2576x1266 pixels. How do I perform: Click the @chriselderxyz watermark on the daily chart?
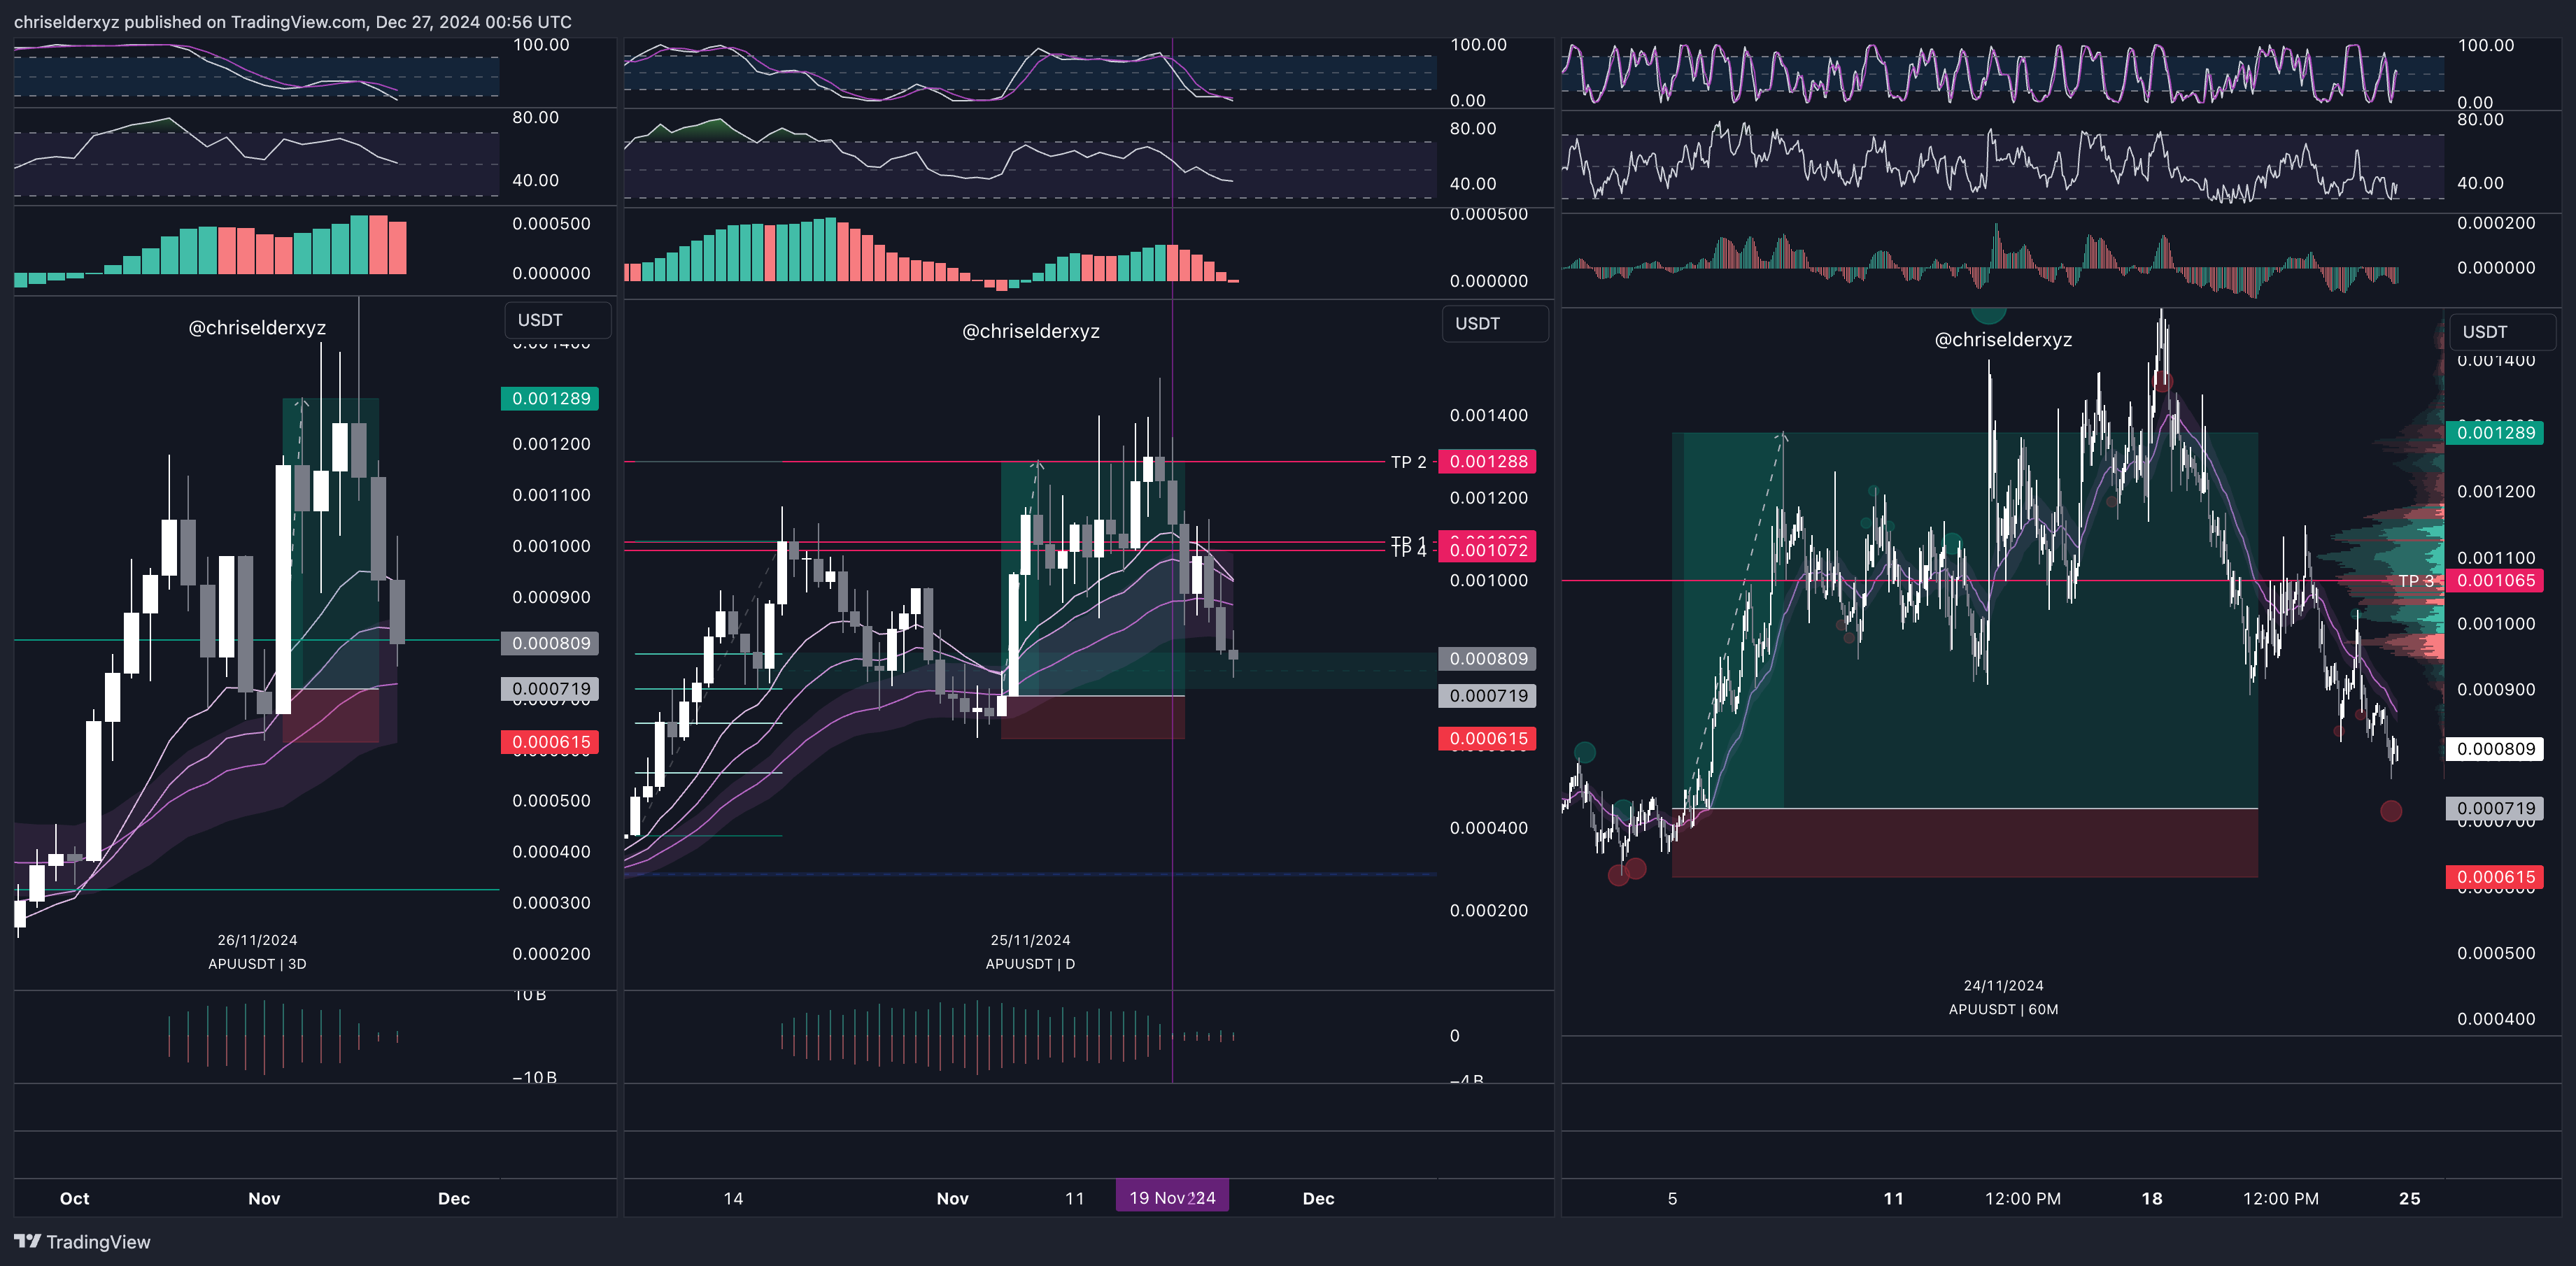[1030, 331]
